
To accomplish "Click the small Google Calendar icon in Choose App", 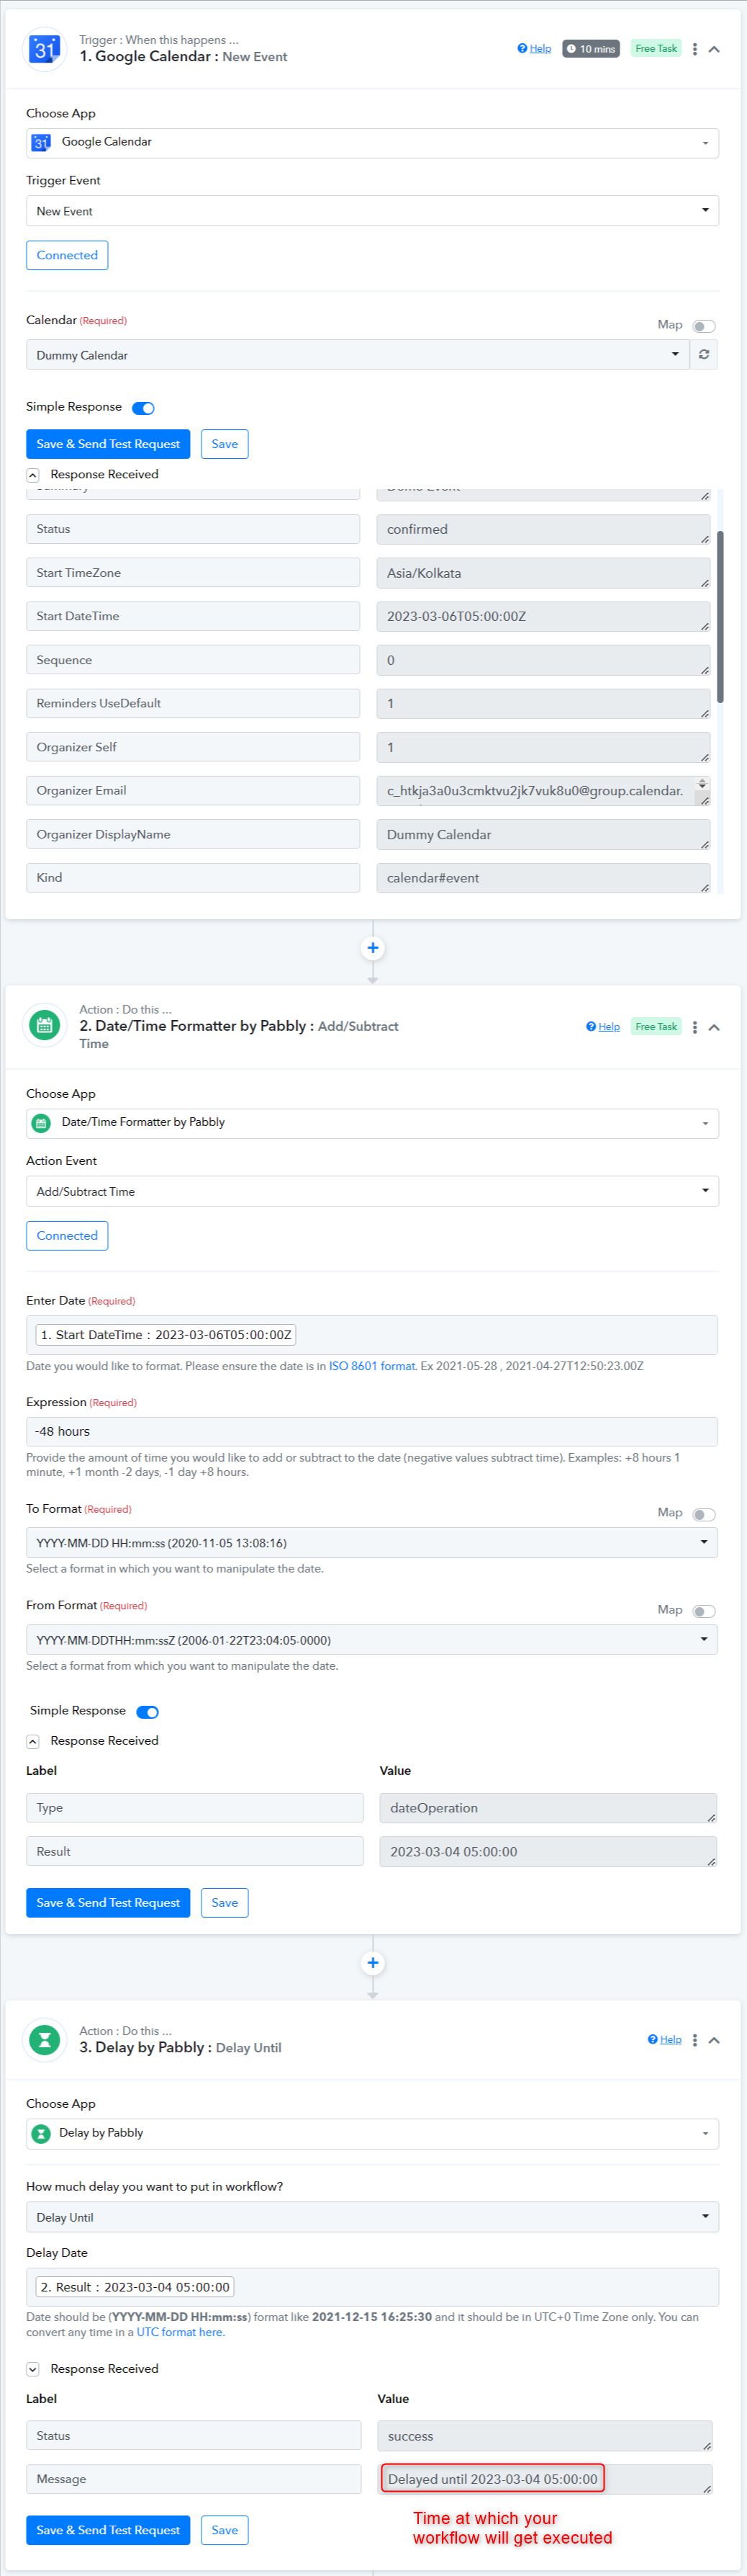I will [41, 142].
